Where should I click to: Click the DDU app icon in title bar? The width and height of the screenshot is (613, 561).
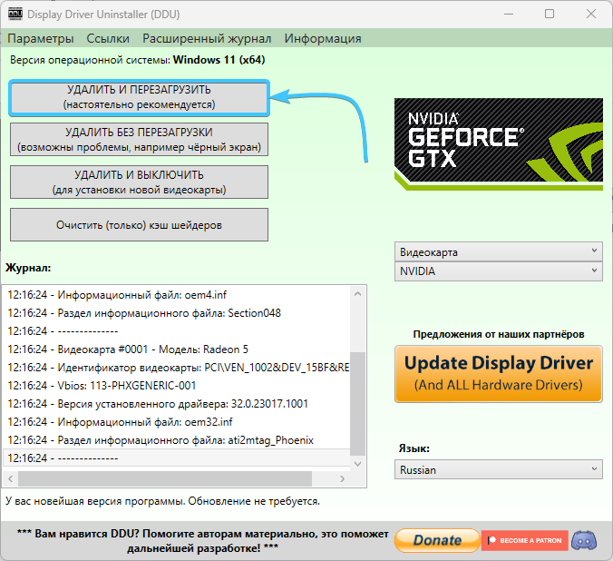click(x=16, y=15)
